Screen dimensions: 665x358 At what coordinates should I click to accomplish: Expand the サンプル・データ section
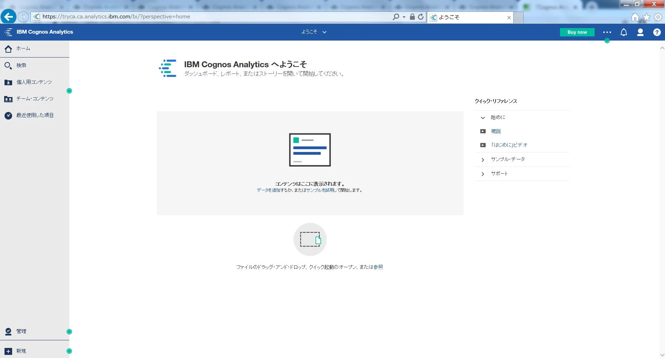522,159
